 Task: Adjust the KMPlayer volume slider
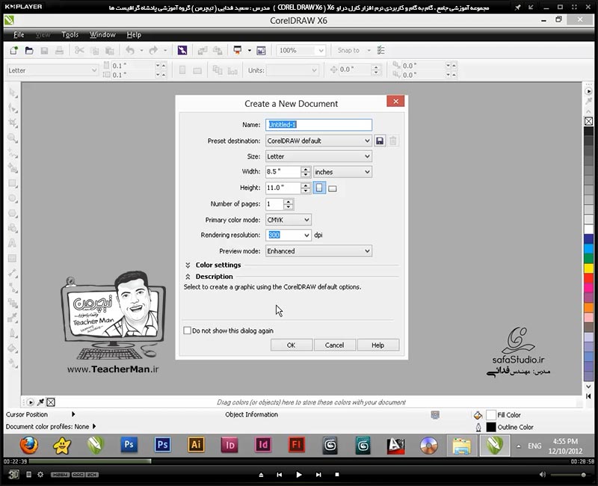568,475
